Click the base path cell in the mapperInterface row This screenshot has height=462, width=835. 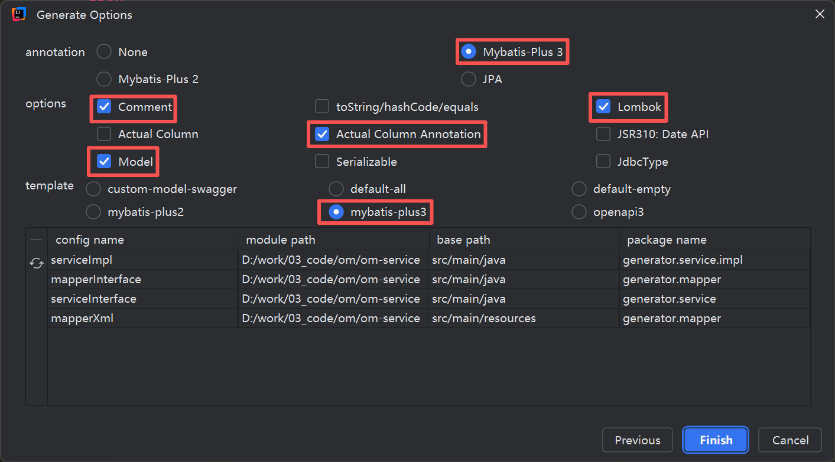pyautogui.click(x=525, y=279)
